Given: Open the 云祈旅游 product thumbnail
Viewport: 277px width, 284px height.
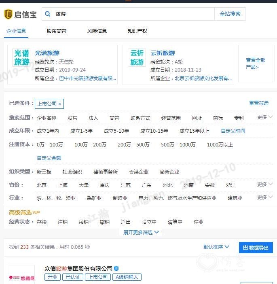Looking at the screenshot, I should coord(137,57).
